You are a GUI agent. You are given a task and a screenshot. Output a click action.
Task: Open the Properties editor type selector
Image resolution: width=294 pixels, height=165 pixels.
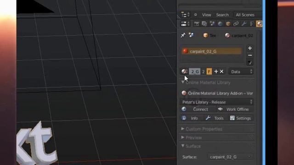tap(186, 24)
